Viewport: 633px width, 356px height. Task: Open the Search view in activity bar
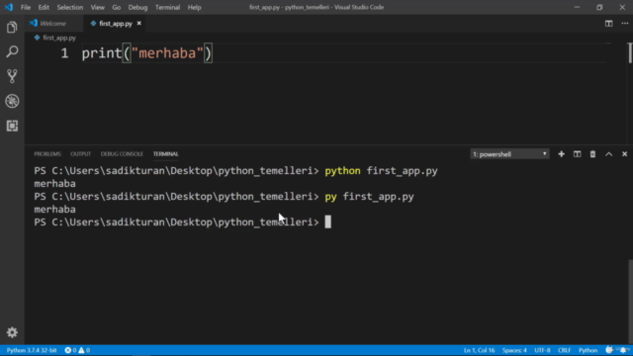pos(12,51)
